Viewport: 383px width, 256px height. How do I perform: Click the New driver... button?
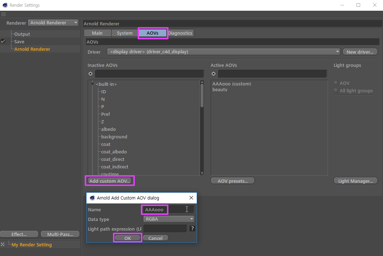pyautogui.click(x=360, y=52)
